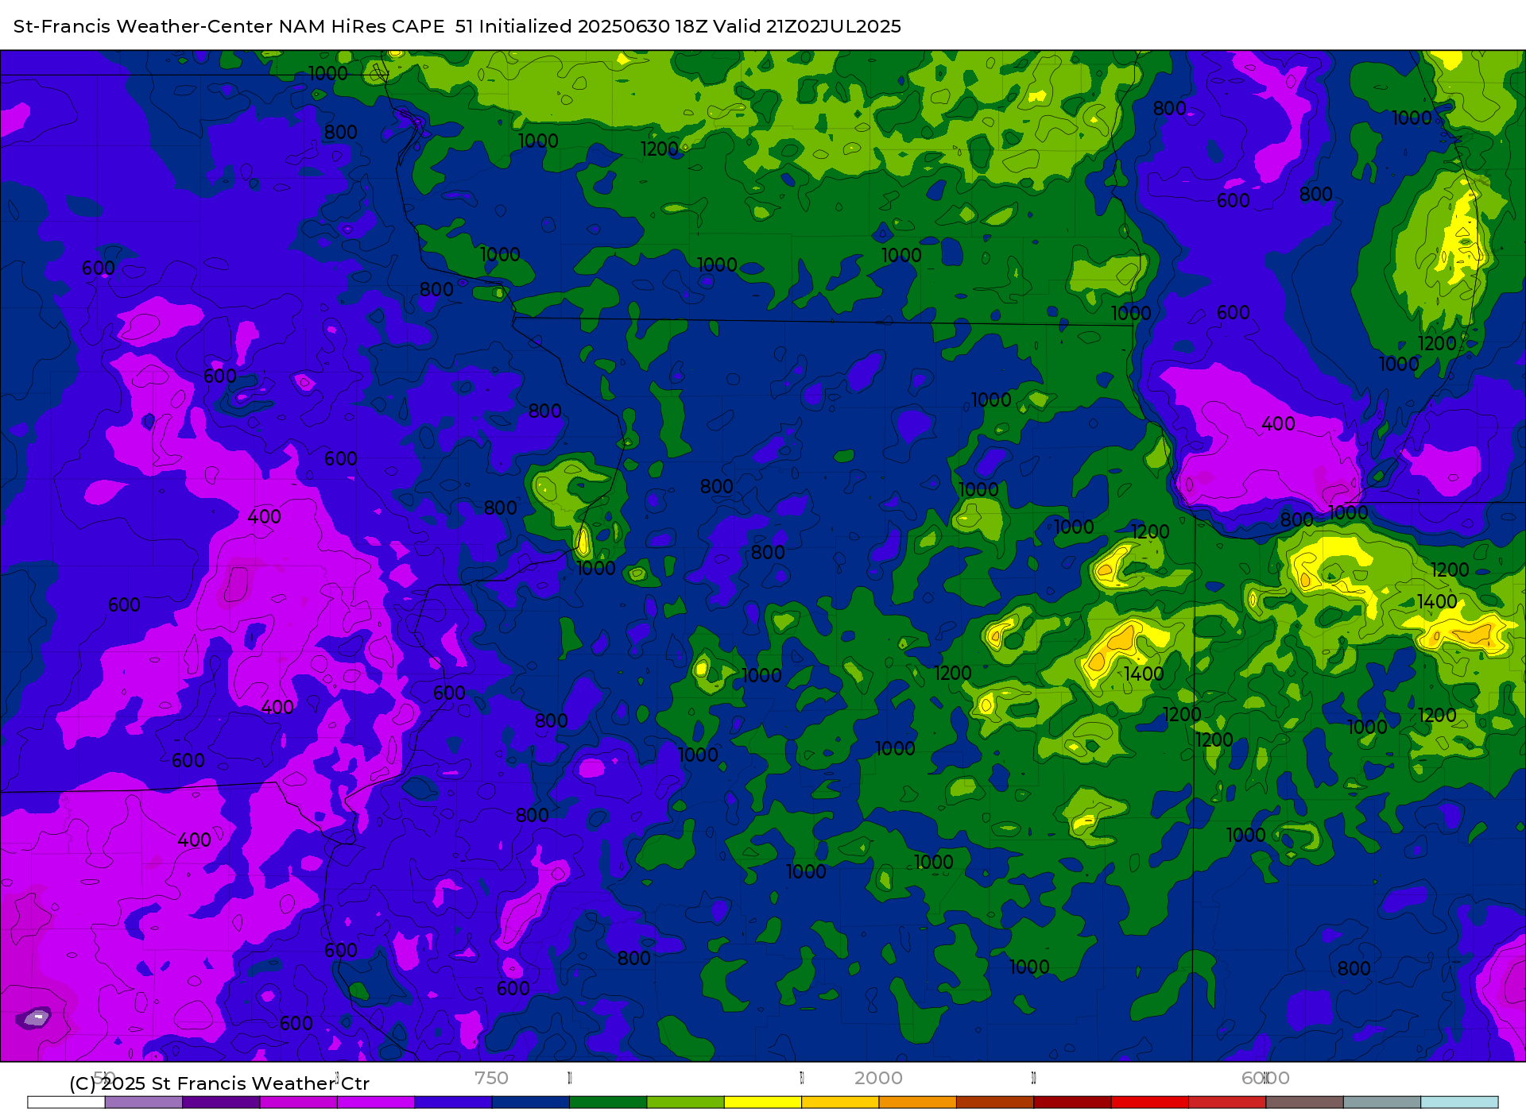Click the NAM HiRes CAPE map title

pos(457,26)
